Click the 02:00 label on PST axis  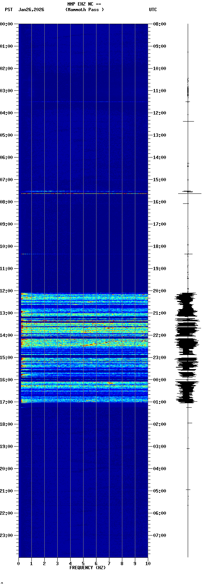[6, 69]
